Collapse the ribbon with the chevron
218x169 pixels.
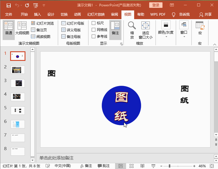coord(215,44)
